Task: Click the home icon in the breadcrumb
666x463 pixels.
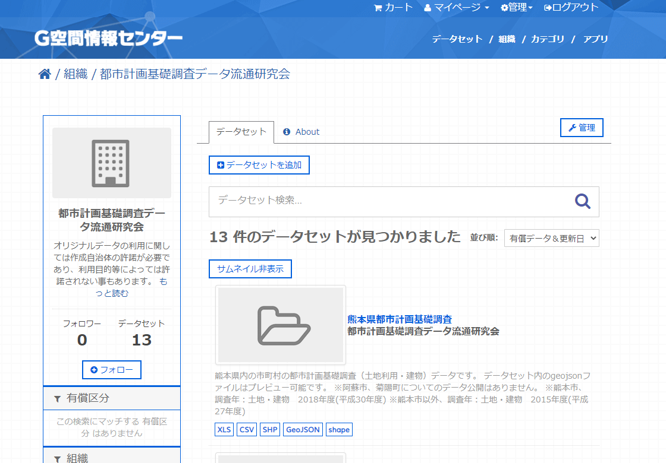Action: (x=45, y=74)
